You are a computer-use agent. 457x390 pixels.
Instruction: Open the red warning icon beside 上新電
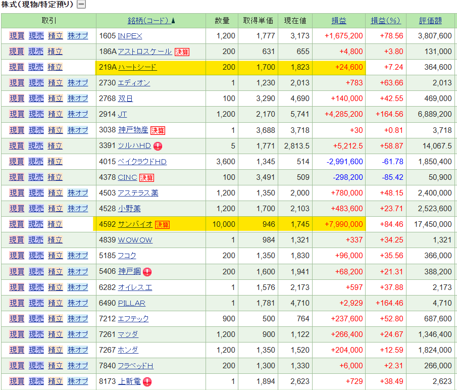(147, 381)
